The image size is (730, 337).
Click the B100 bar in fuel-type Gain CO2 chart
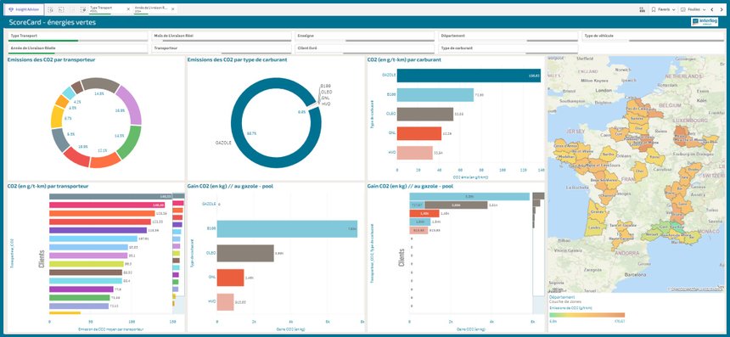[x=287, y=229]
